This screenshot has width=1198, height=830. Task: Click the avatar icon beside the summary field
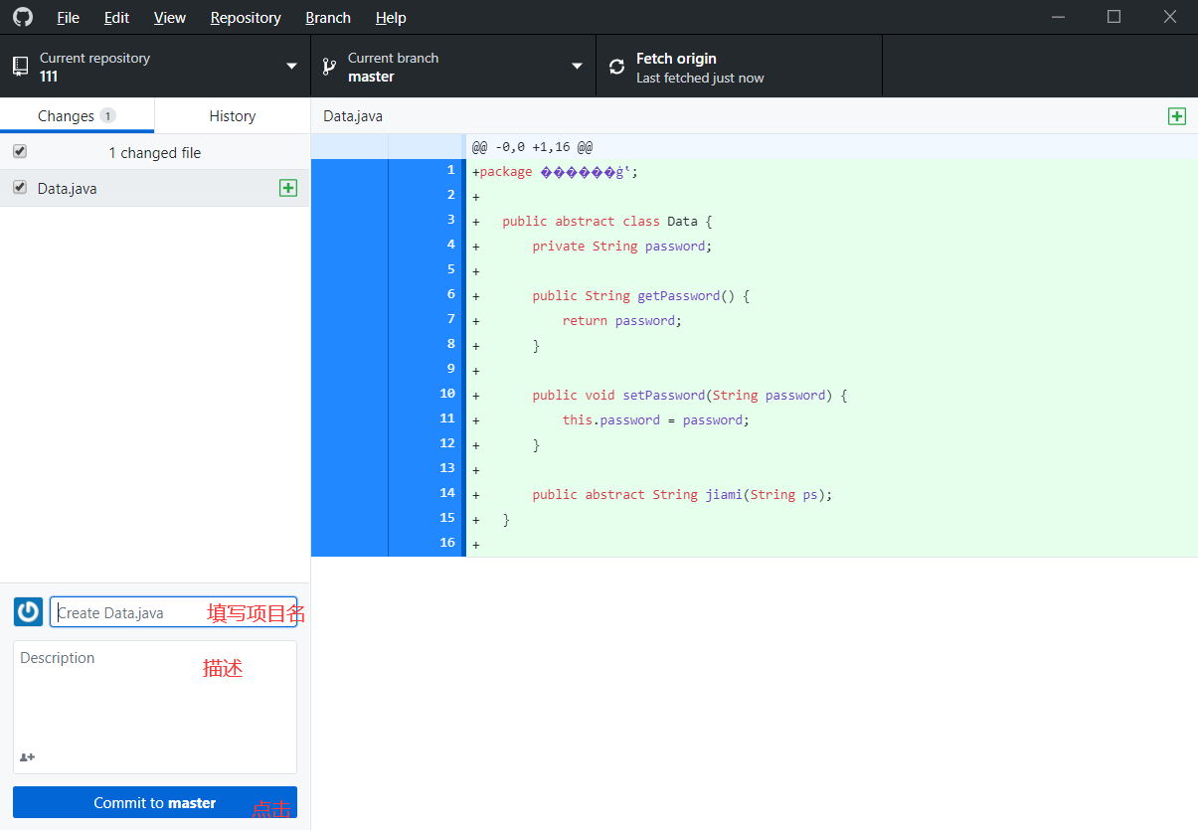27,611
